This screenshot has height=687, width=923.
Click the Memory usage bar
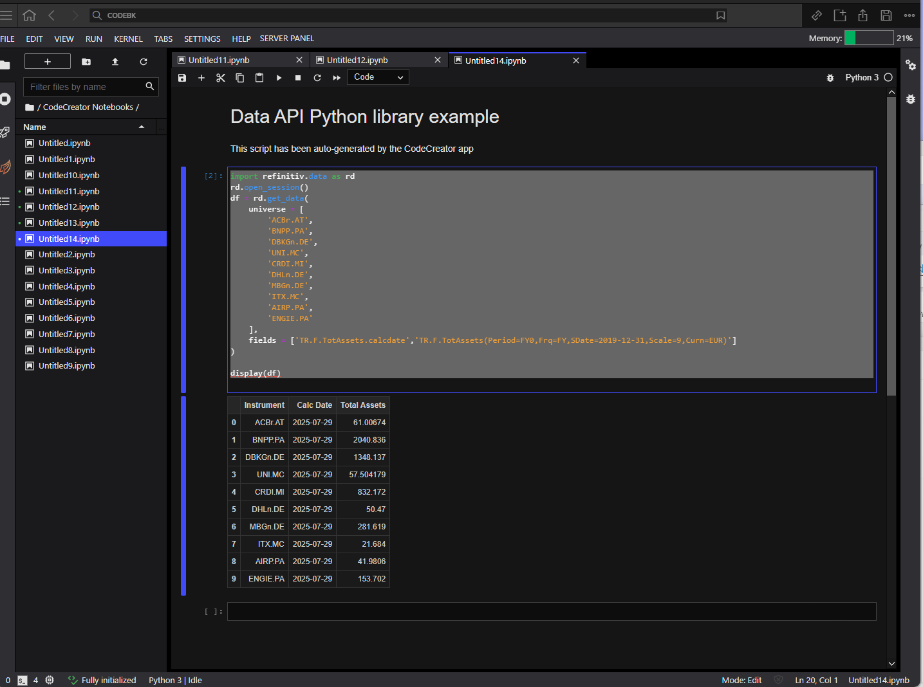(x=869, y=38)
